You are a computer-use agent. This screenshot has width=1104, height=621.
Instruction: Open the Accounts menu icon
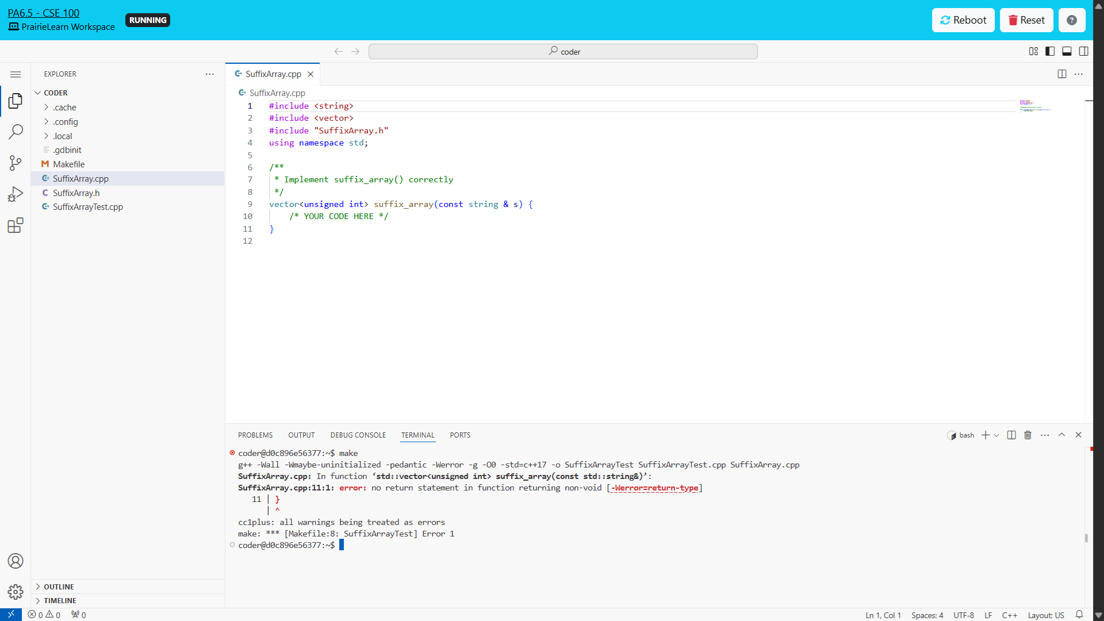pos(16,561)
